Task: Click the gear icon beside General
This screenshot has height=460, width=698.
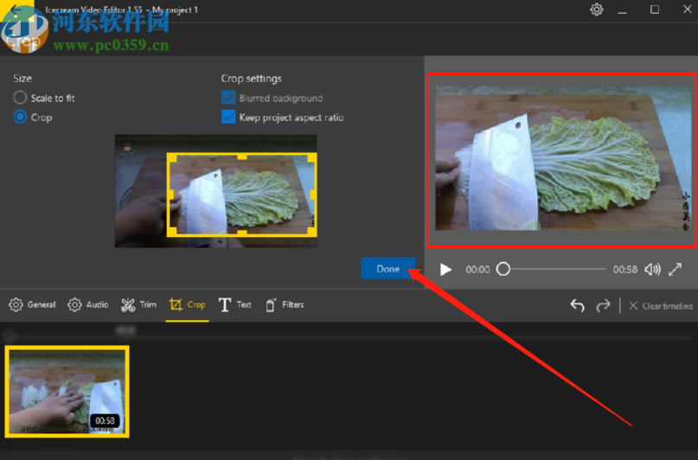Action: (x=16, y=304)
